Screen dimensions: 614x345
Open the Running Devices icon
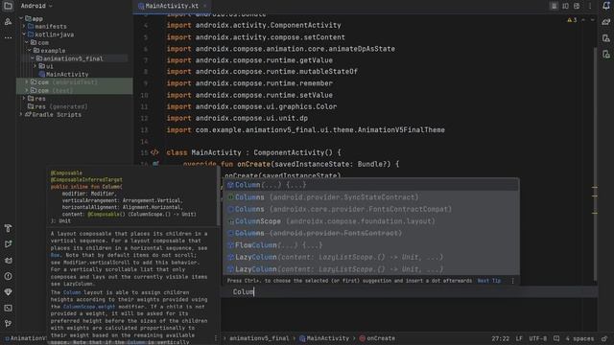tap(605, 54)
